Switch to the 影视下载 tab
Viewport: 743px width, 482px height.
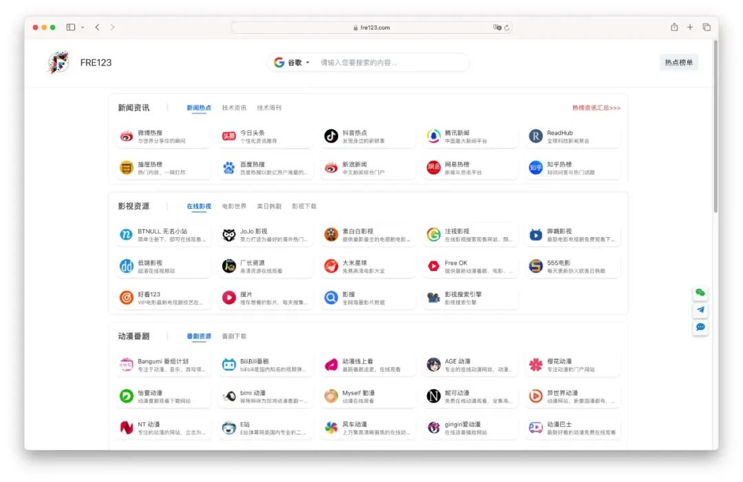pyautogui.click(x=304, y=206)
